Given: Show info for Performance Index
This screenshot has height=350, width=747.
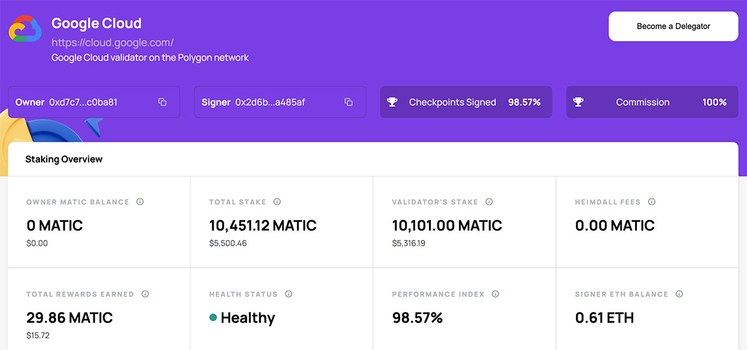Looking at the screenshot, I should pyautogui.click(x=496, y=294).
